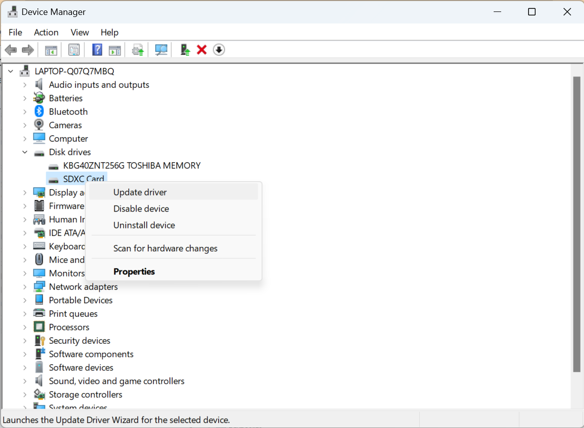The image size is (584, 428).
Task: Open the Action menu
Action: point(46,32)
